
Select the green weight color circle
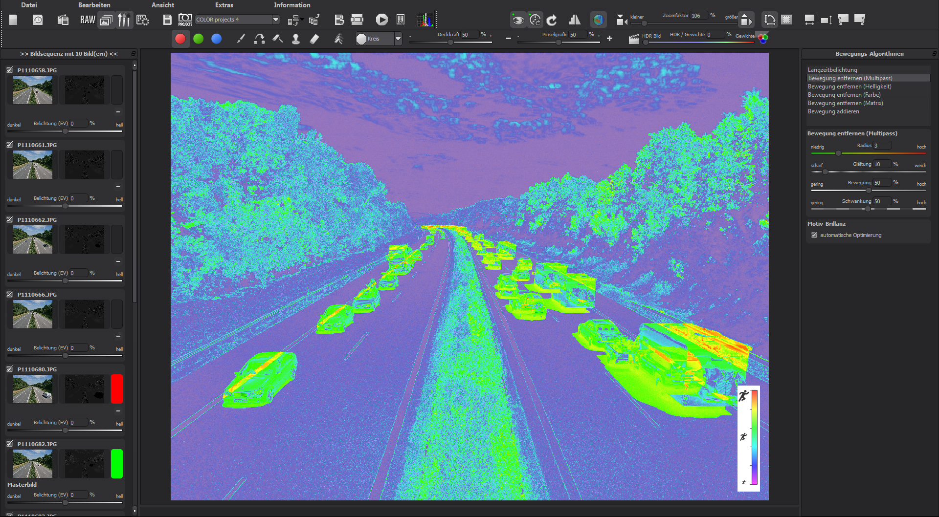coord(198,39)
